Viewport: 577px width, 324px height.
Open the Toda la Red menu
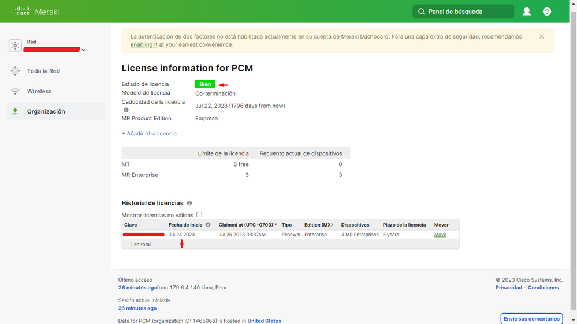coord(43,71)
